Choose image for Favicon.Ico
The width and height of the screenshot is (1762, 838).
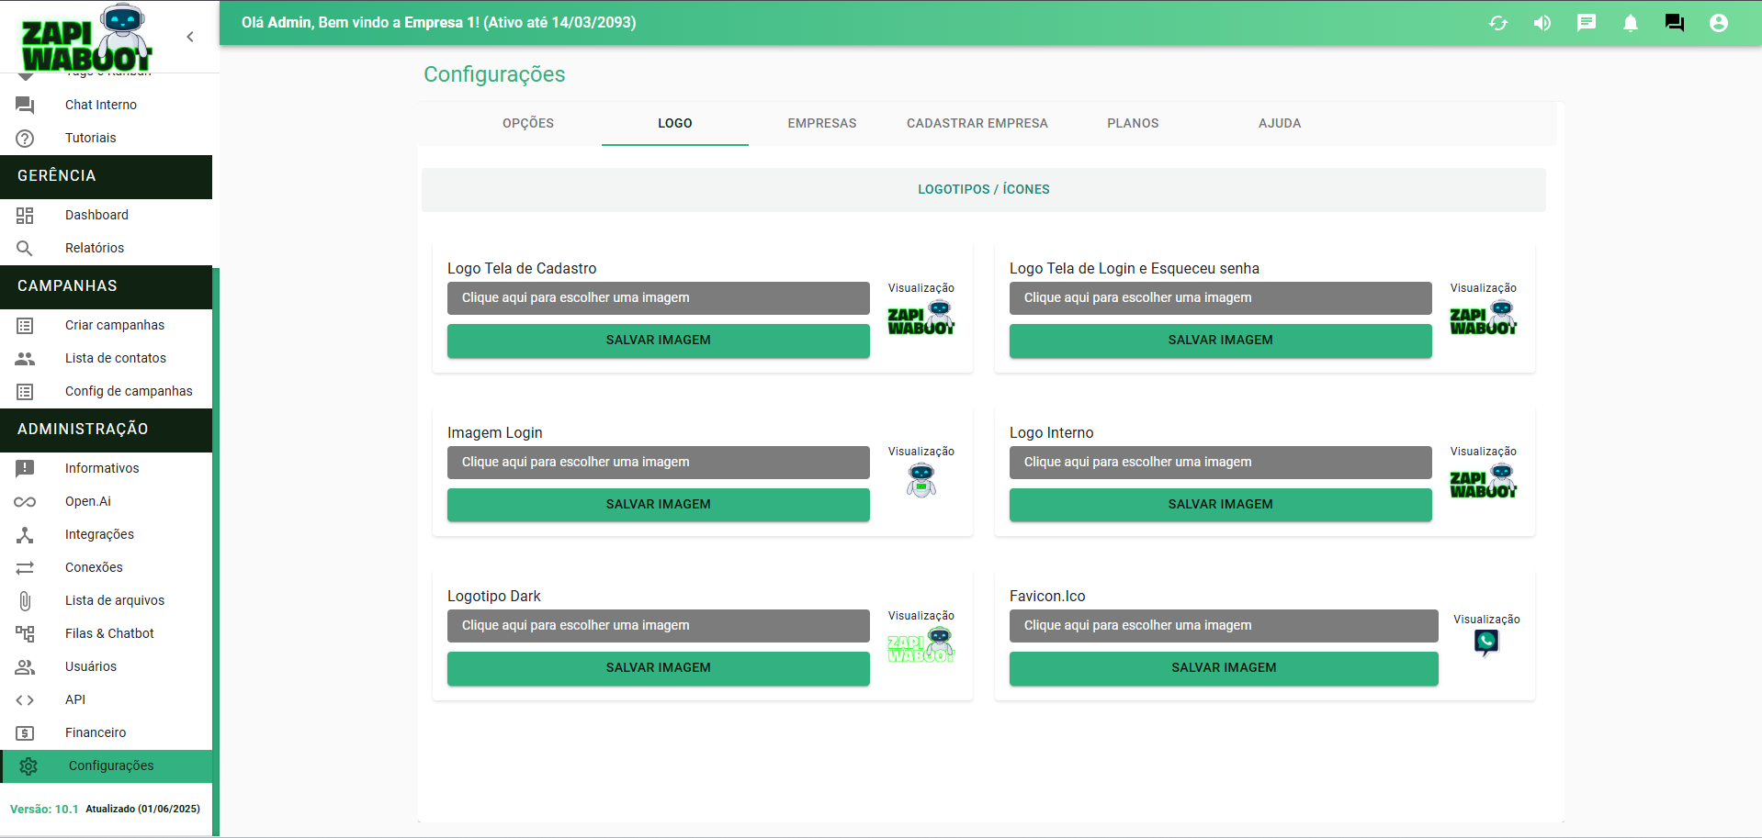coord(1224,625)
